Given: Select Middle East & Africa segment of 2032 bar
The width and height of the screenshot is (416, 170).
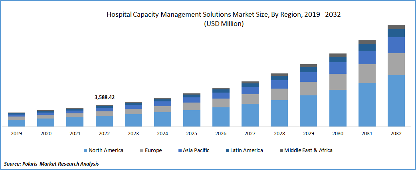Looking at the screenshot, I should (x=396, y=27).
